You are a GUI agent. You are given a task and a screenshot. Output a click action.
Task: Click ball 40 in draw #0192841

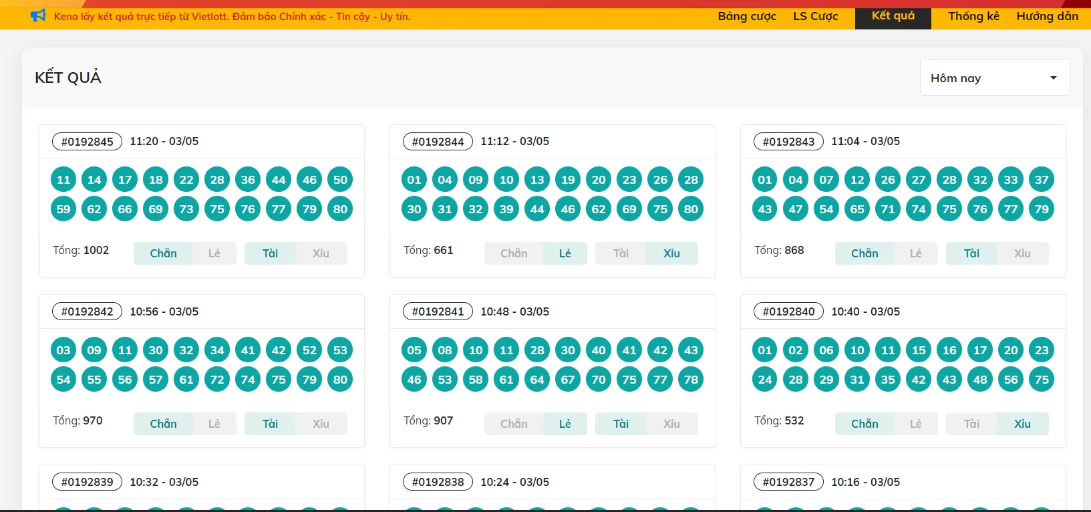coord(599,350)
